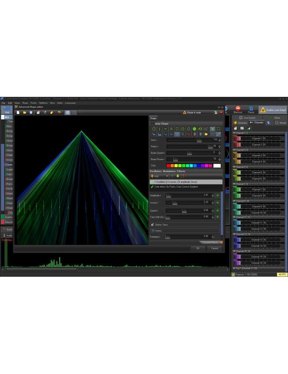This screenshot has height=374, width=288.
Task: Click the Blackout stop icon
Action: pyautogui.click(x=238, y=109)
